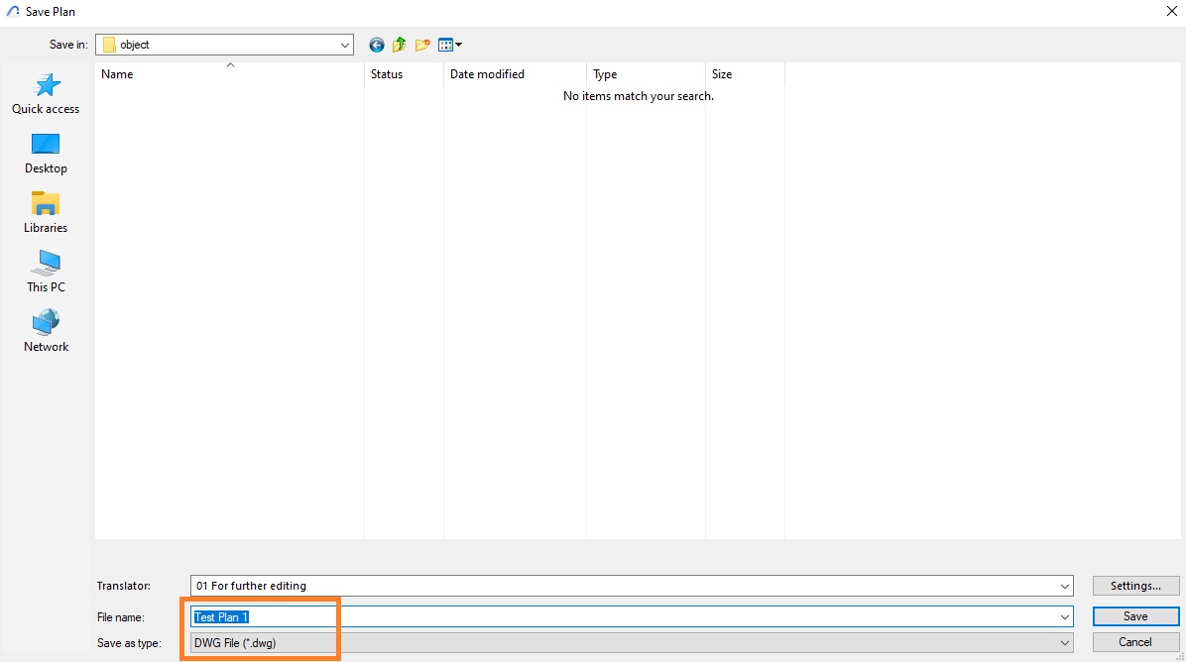
Task: Go to Desktop location
Action: coord(46,154)
